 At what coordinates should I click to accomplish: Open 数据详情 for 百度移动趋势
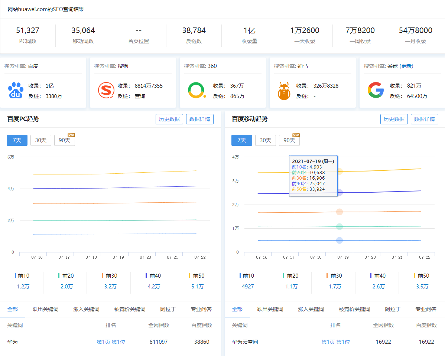(x=425, y=119)
